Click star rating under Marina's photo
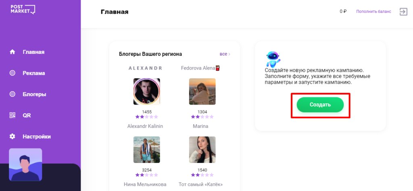Screen dimensions: 413x191 (202, 117)
